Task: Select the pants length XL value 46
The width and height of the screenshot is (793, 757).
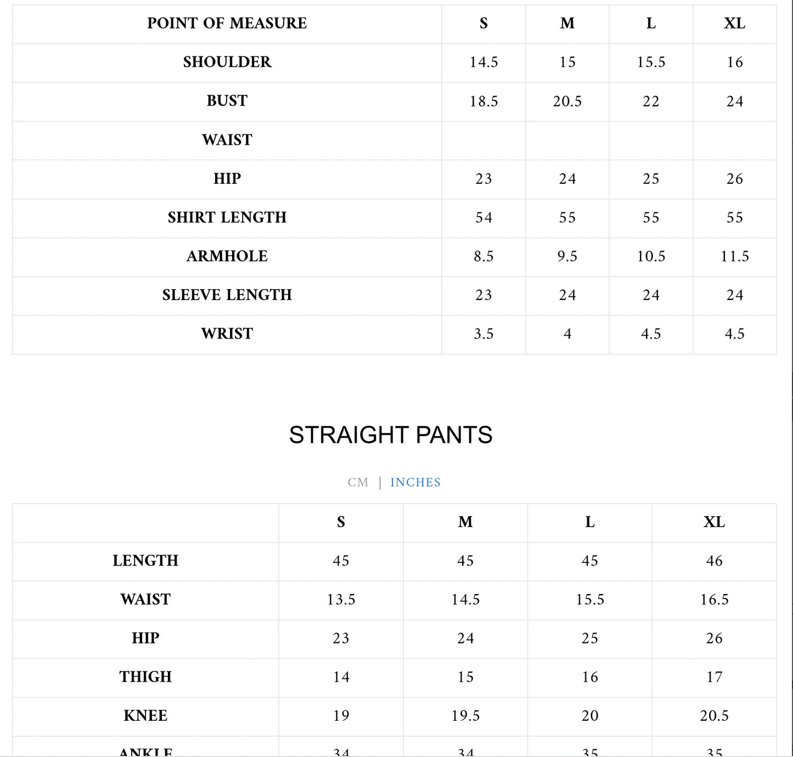Action: click(714, 561)
